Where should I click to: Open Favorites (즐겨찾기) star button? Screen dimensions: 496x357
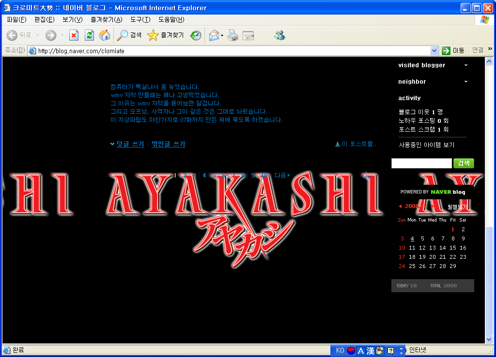pyautogui.click(x=166, y=35)
